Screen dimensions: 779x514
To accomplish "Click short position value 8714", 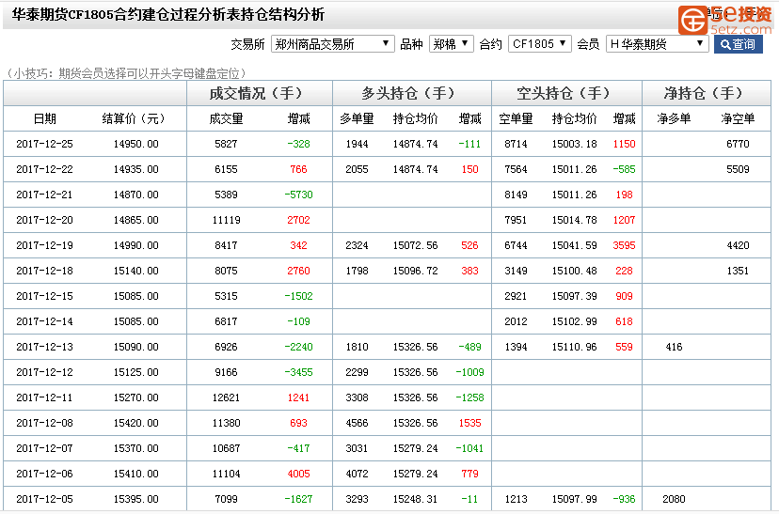I will pos(516,144).
